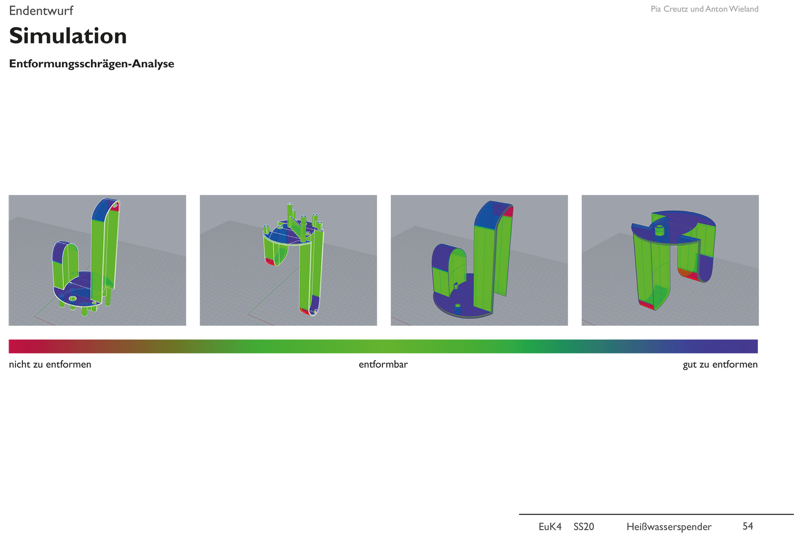Click the 'Endentwurf' section label
The image size is (794, 535).
tap(41, 11)
